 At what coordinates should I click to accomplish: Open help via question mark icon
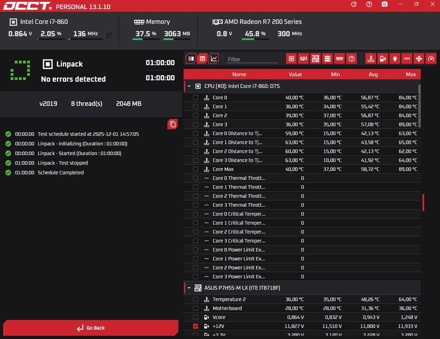369,4
